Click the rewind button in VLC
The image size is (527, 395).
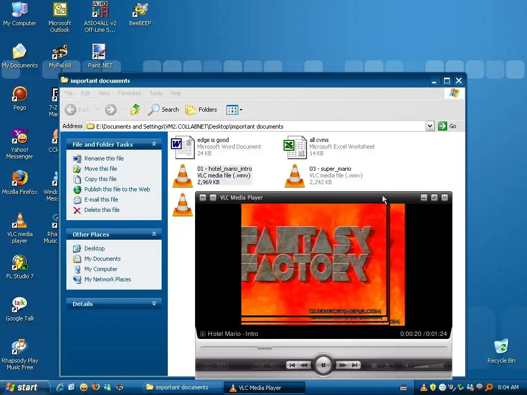(304, 365)
